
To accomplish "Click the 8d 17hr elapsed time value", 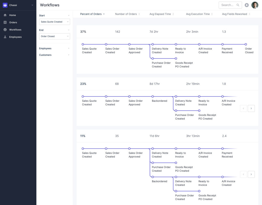I will [155, 84].
